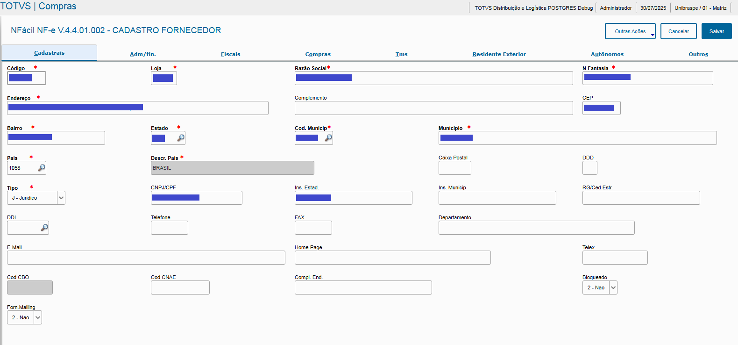The width and height of the screenshot is (738, 345).
Task: Open the Estado field lookup magnifier
Action: click(181, 138)
